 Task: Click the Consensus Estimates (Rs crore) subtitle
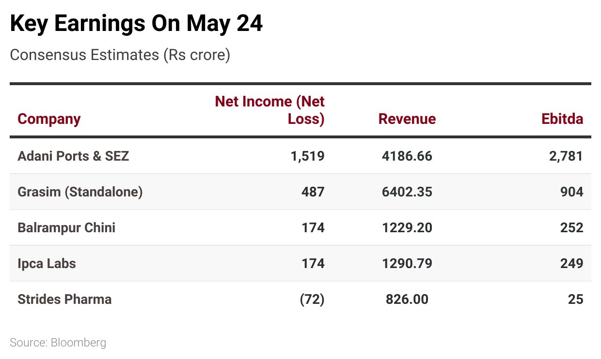[x=120, y=55]
